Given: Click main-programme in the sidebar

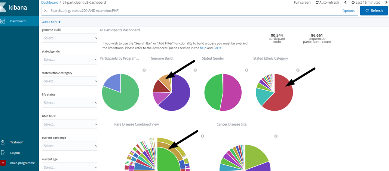Looking at the screenshot, I should 22,163.
